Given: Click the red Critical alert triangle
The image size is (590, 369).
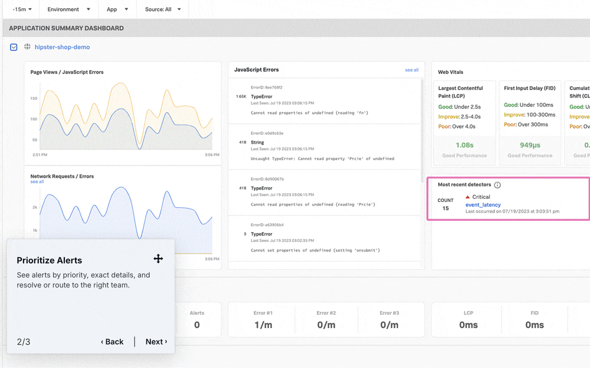Looking at the screenshot, I should (468, 197).
